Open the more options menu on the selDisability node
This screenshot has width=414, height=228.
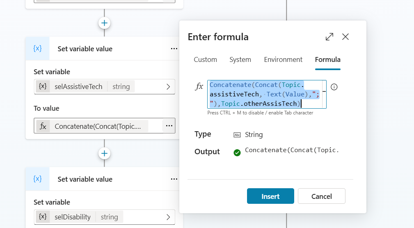coord(174,179)
